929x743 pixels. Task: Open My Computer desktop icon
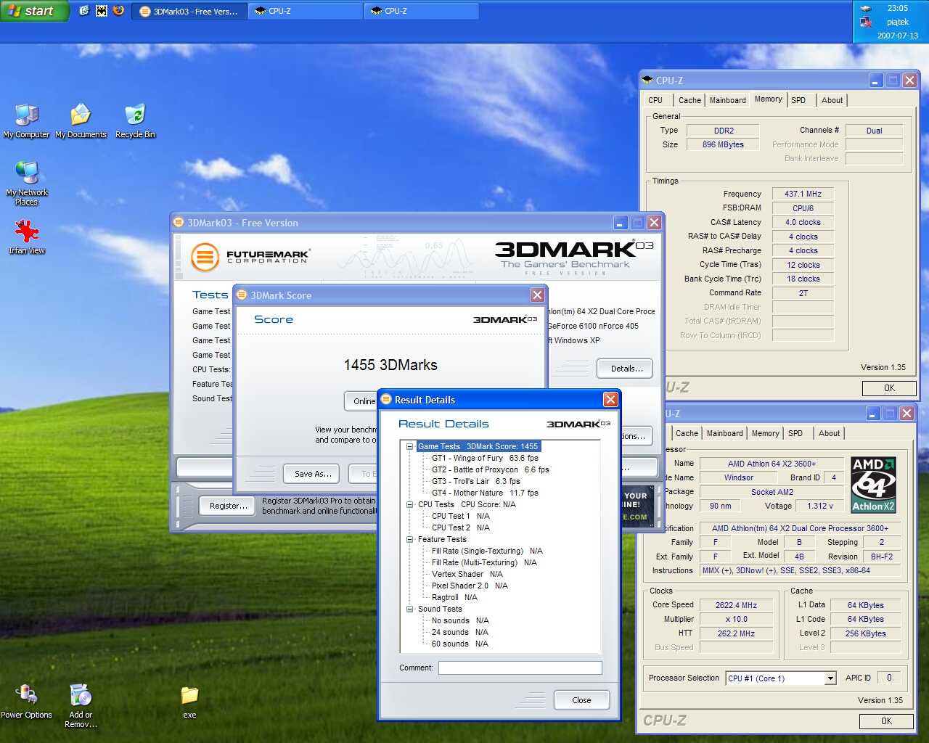pos(27,120)
